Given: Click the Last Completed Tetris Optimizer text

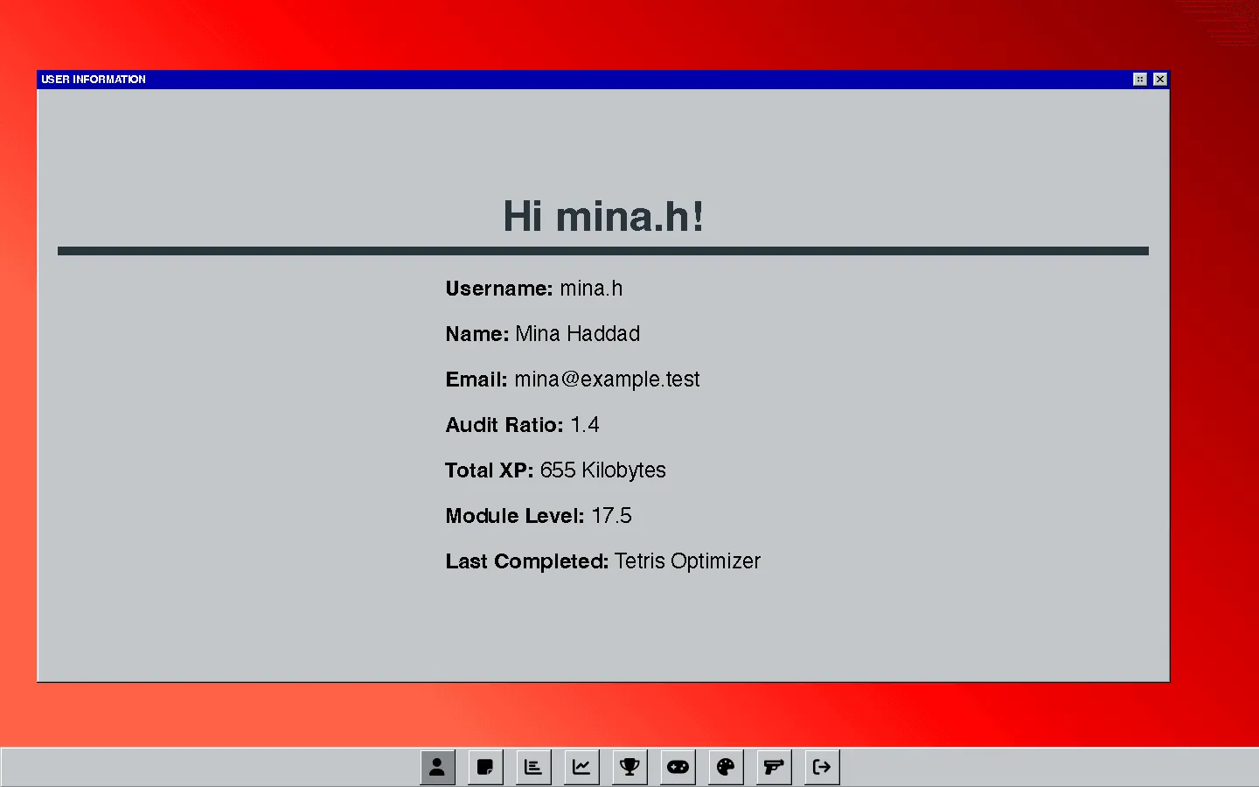Looking at the screenshot, I should [687, 561].
